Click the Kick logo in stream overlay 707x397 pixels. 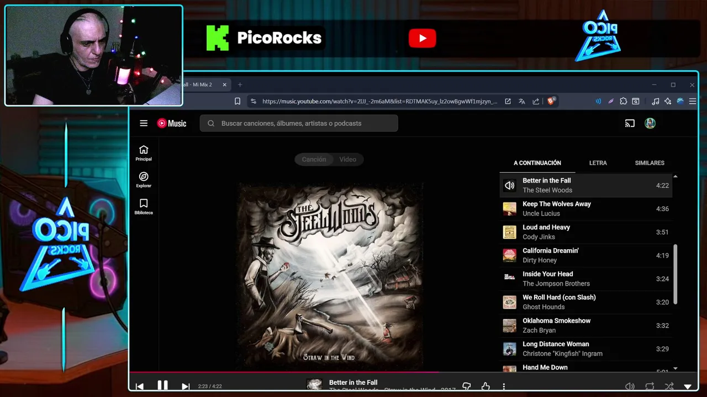tap(217, 38)
